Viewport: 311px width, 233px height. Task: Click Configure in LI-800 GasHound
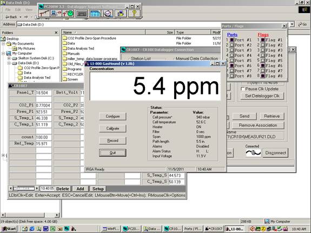113,116
